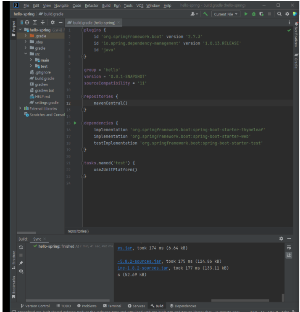Expand the test source folder
Image resolution: width=300 pixels, height=312 pixels.
[31, 66]
